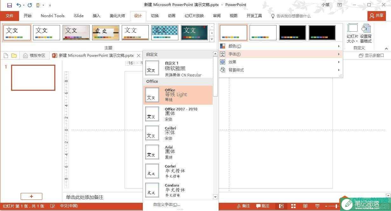Image resolution: width=391 pixels, height=211 pixels.
Task: Open the template zone home tab
Action: (35, 56)
